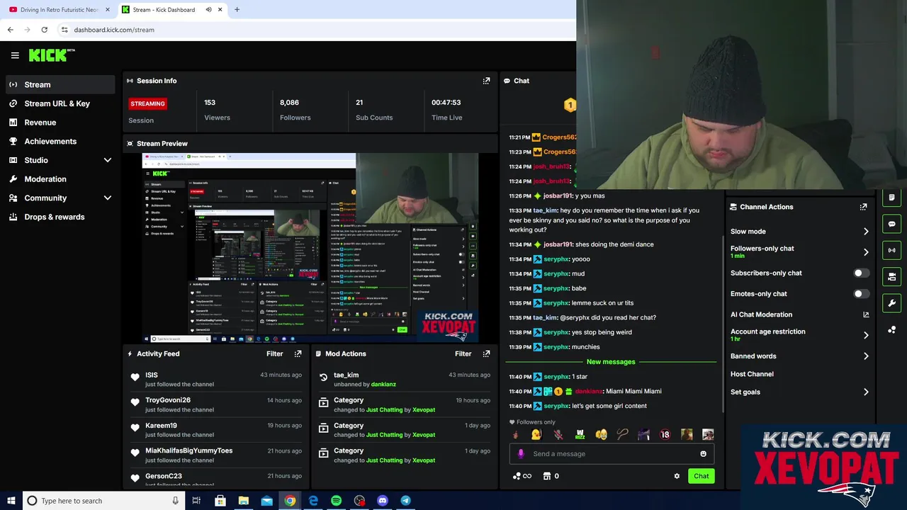Open Discord from the taskbar
907x510 pixels.
(x=383, y=501)
